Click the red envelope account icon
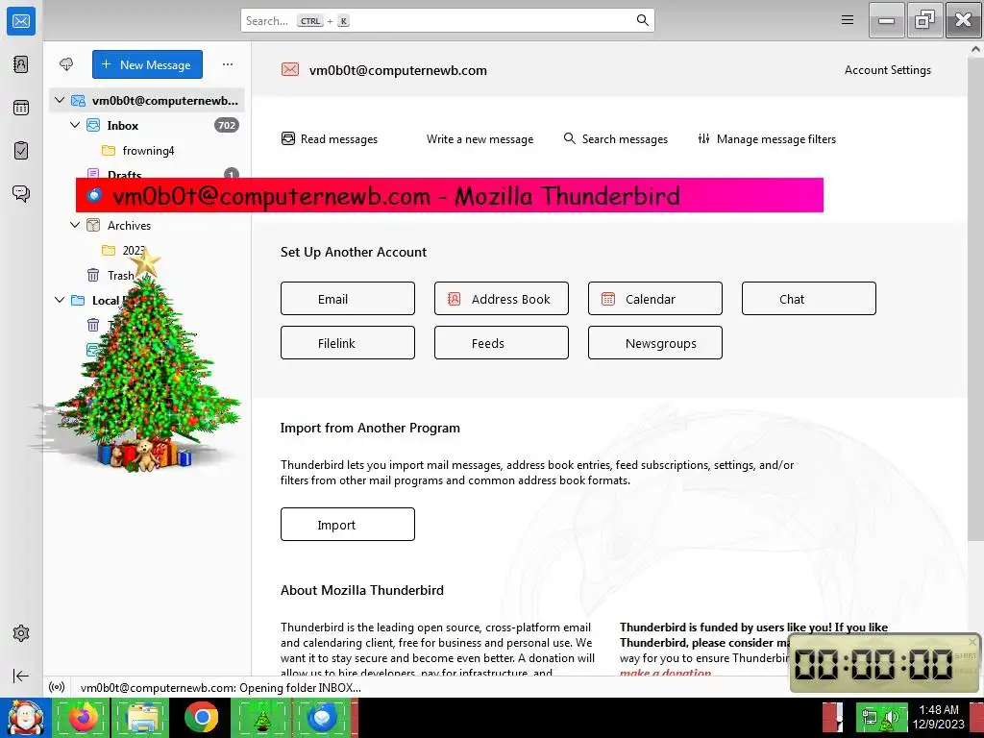 click(x=290, y=69)
